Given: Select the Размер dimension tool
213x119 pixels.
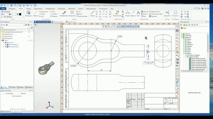Looking at the screenshot, I should click(x=127, y=14).
